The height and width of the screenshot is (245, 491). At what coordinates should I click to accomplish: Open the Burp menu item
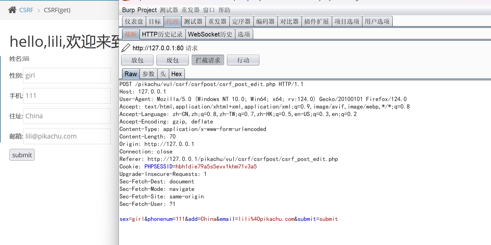click(128, 10)
